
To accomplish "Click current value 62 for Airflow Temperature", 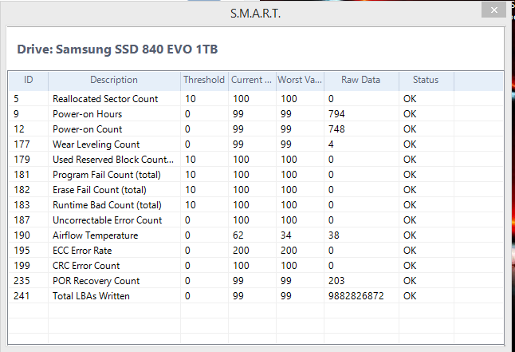I will [238, 235].
